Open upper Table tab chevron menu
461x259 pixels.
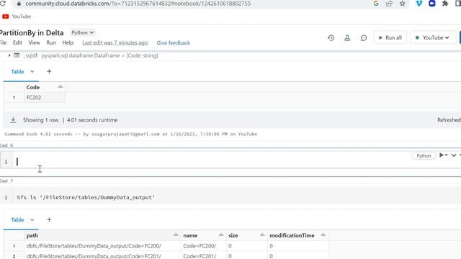[x=32, y=72]
